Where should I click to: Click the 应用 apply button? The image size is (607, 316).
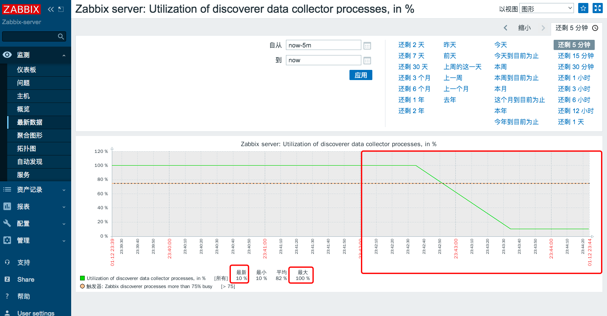pyautogui.click(x=361, y=75)
